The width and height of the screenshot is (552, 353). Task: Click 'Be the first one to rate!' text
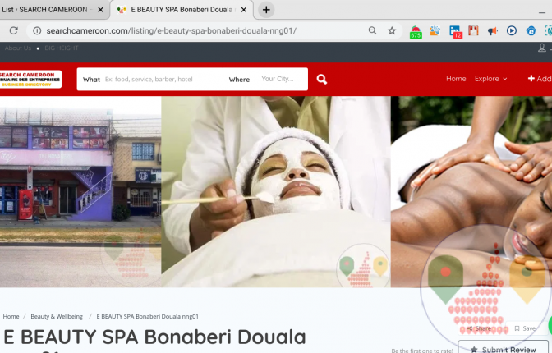coord(422,351)
